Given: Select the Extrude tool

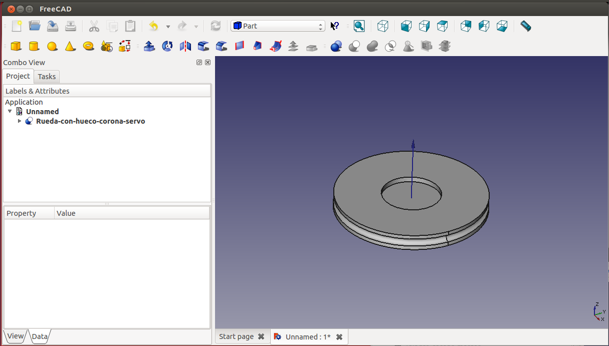Looking at the screenshot, I should (149, 47).
